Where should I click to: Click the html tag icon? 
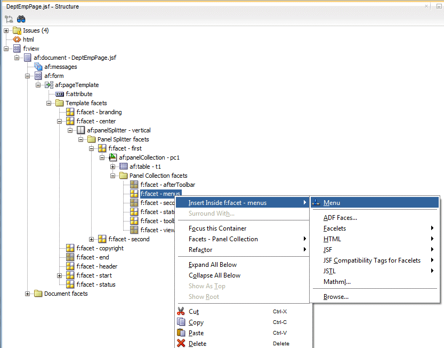[x=17, y=39]
